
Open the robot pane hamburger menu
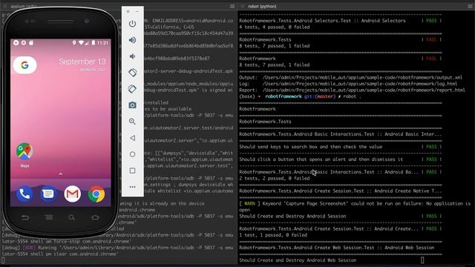pos(470,7)
